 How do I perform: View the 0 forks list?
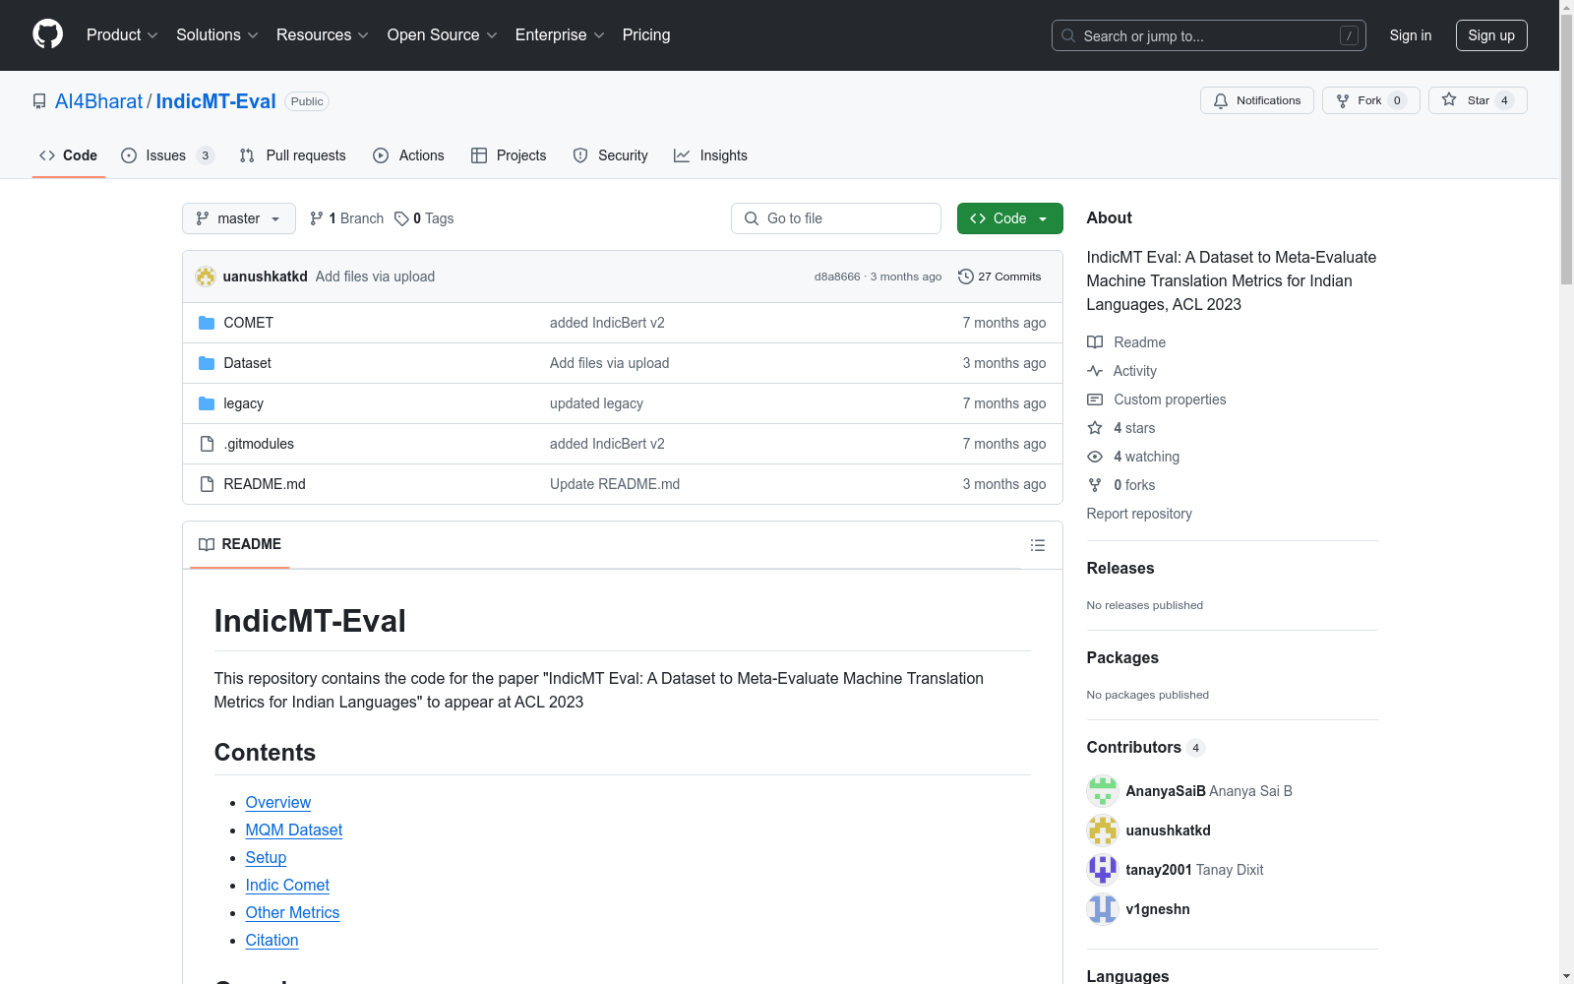coord(1121,485)
